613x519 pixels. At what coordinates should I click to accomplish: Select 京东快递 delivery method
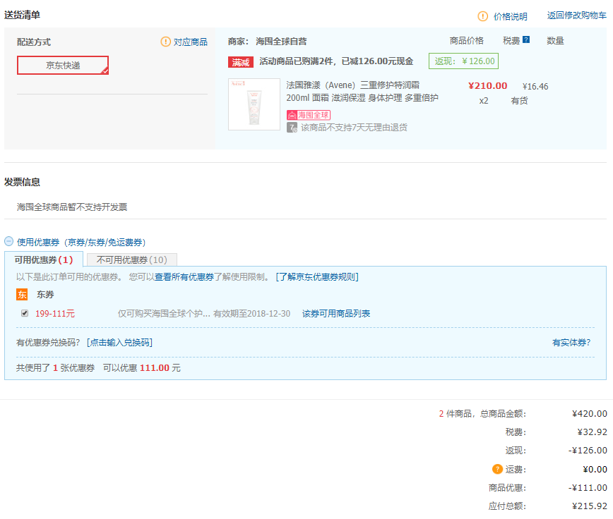coord(63,65)
